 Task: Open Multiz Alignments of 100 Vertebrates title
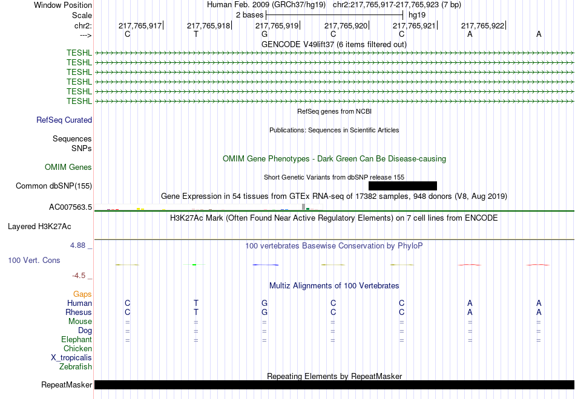[334, 285]
